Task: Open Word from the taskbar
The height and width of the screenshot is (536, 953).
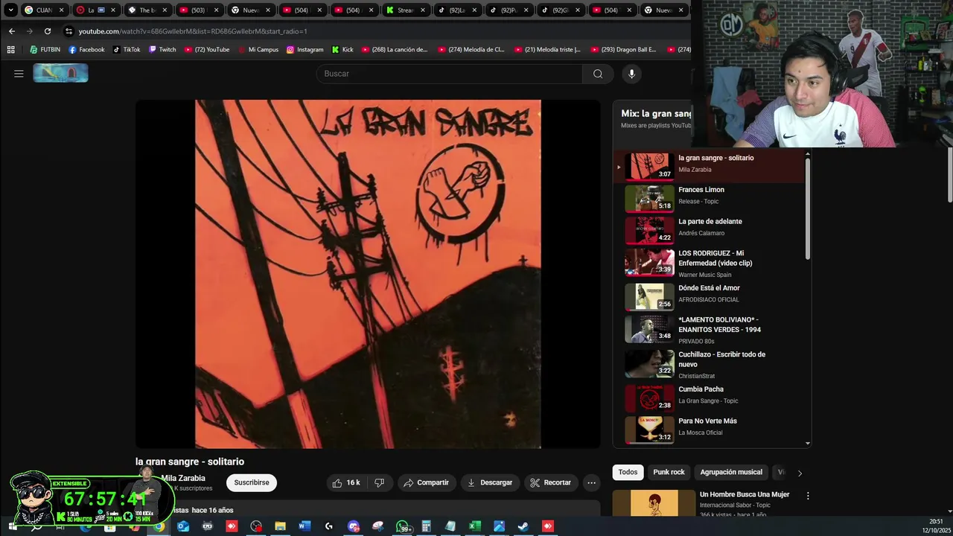Action: pos(304,526)
